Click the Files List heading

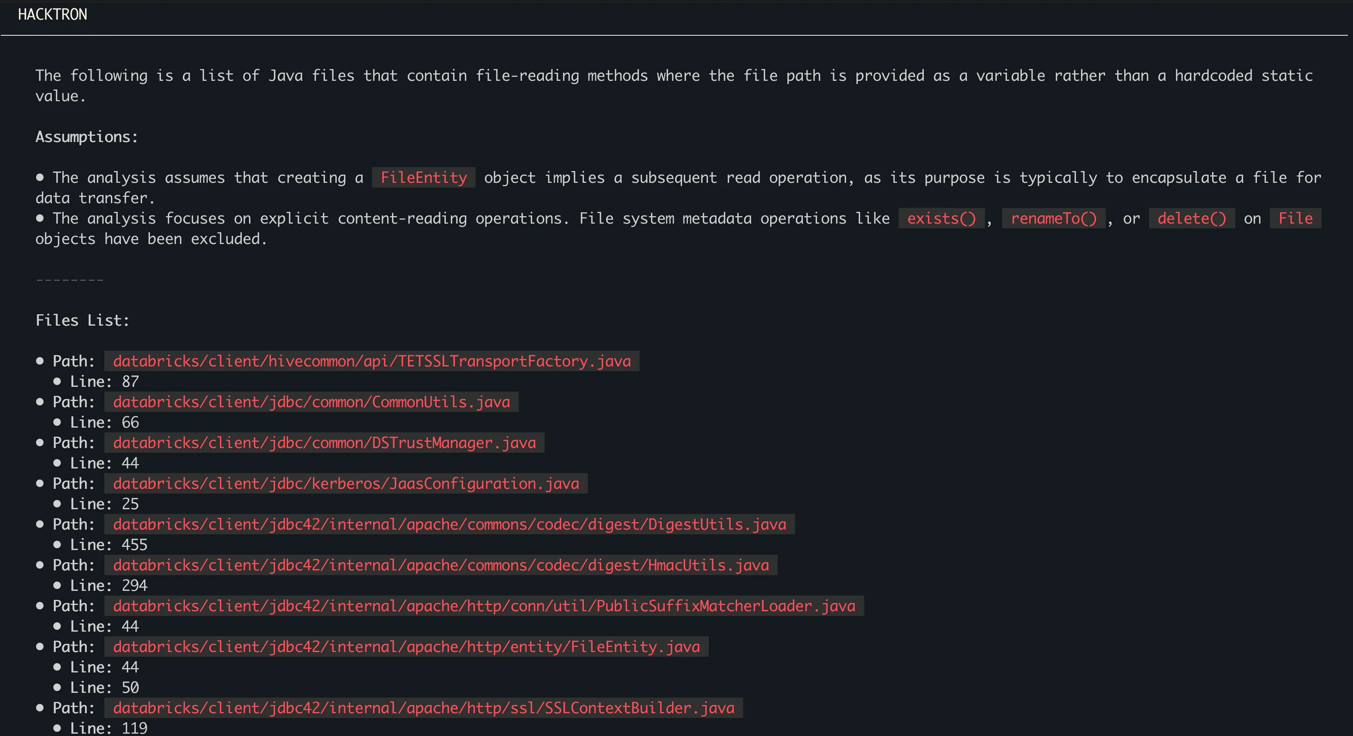point(82,320)
